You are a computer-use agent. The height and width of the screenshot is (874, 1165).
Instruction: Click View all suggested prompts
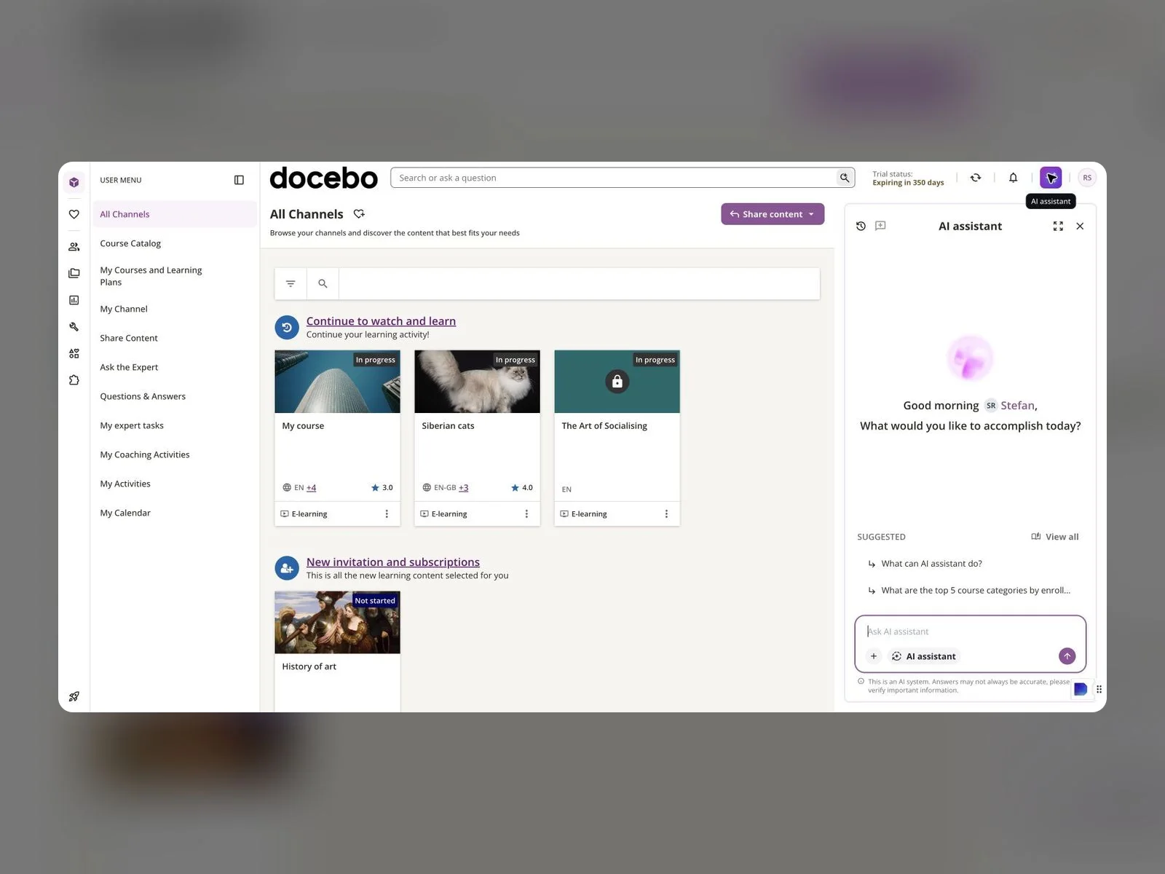[x=1055, y=537]
